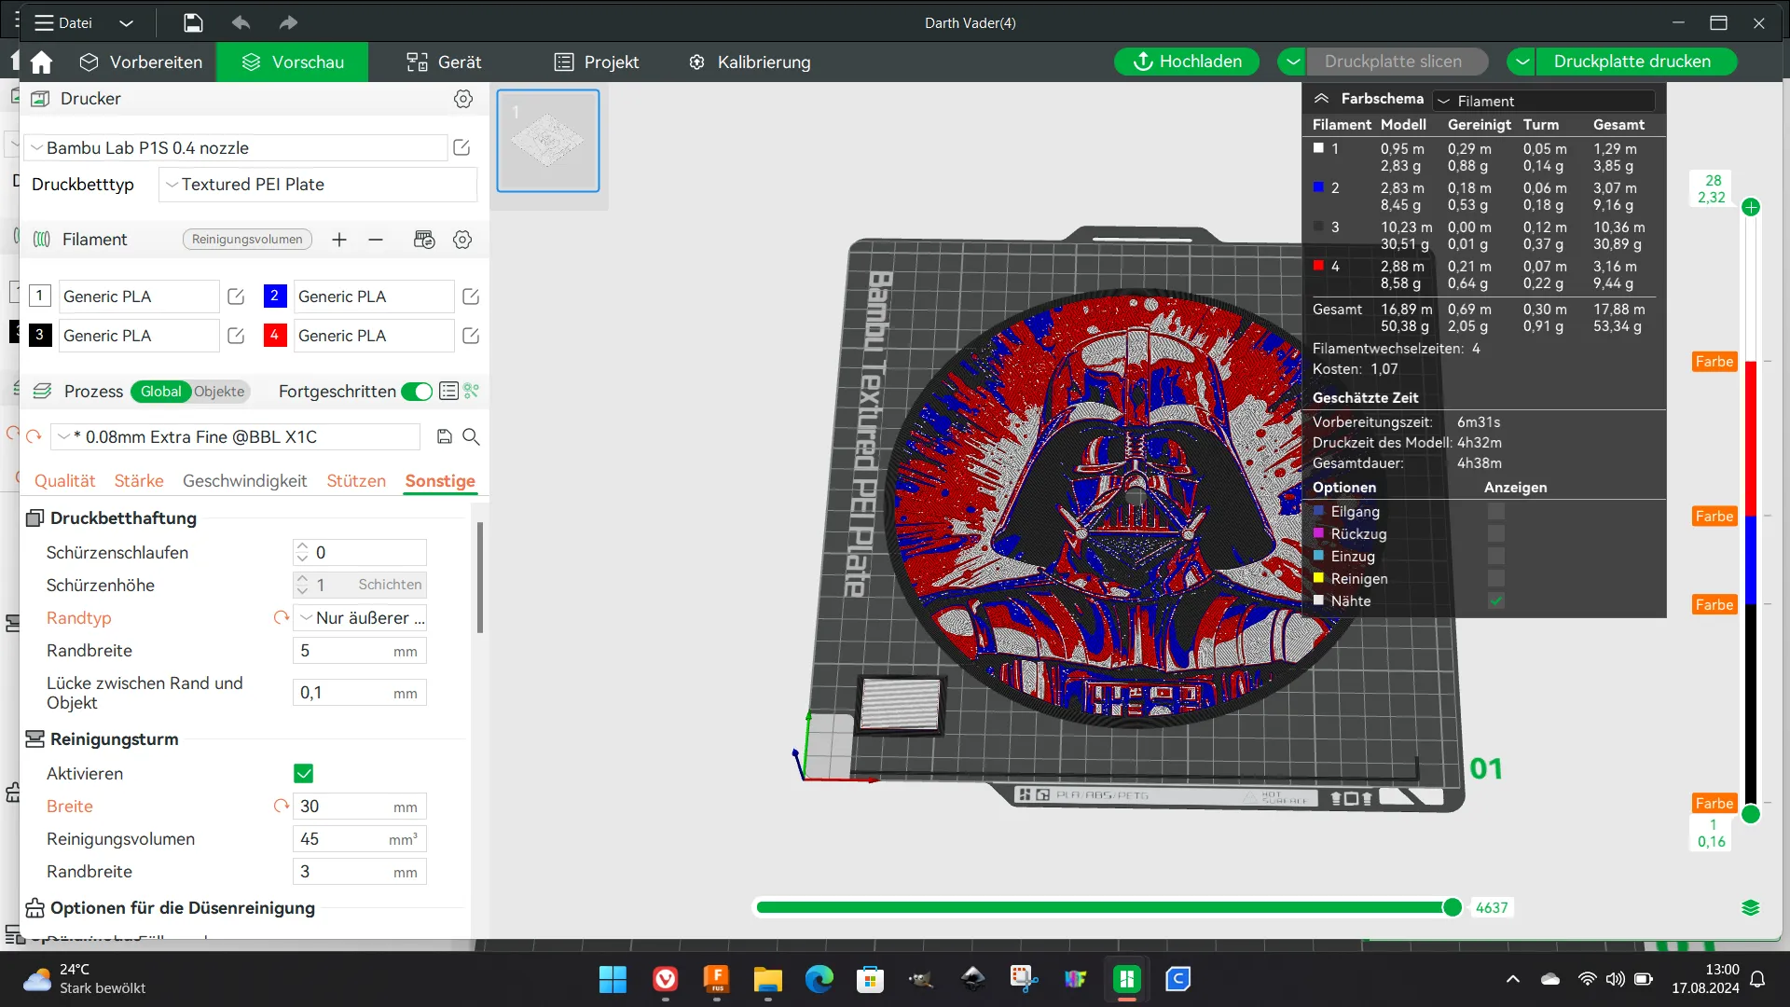Save the process preset
This screenshot has width=1790, height=1007.
pyautogui.click(x=445, y=436)
